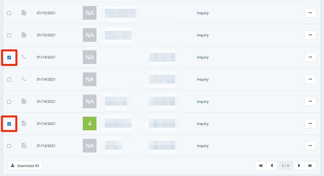Click the phone icon on the checked 01/14/2021 row
This screenshot has width=324, height=176.
tap(24, 57)
